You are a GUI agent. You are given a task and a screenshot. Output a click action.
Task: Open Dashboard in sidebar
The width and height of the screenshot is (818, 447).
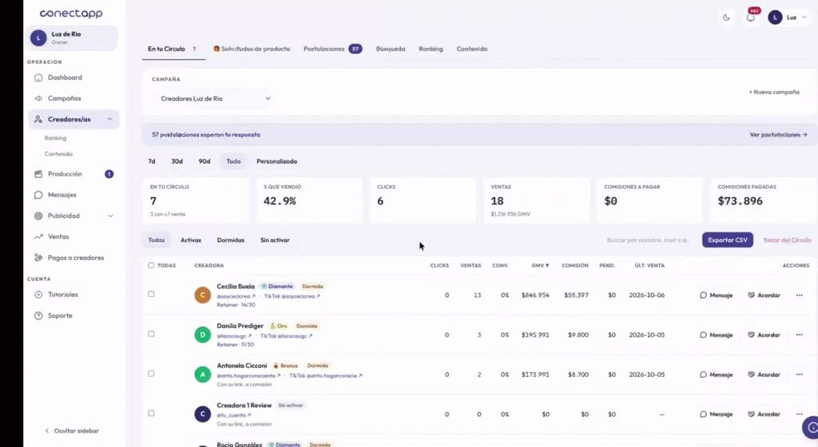click(65, 77)
